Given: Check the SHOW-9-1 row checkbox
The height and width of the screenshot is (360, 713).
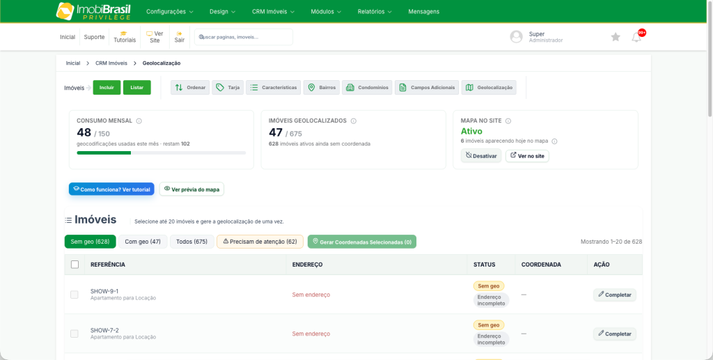Looking at the screenshot, I should coord(74,295).
